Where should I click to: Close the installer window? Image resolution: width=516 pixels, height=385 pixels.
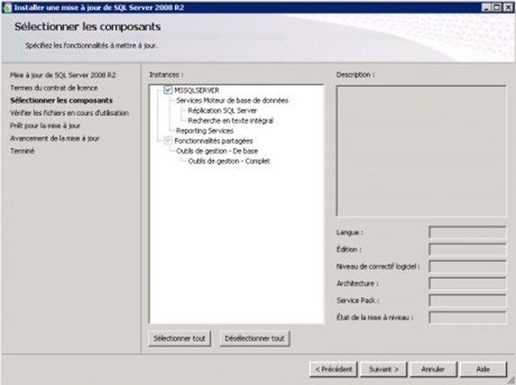click(x=508, y=7)
